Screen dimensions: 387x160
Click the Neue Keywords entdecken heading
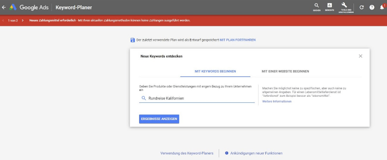click(162, 56)
